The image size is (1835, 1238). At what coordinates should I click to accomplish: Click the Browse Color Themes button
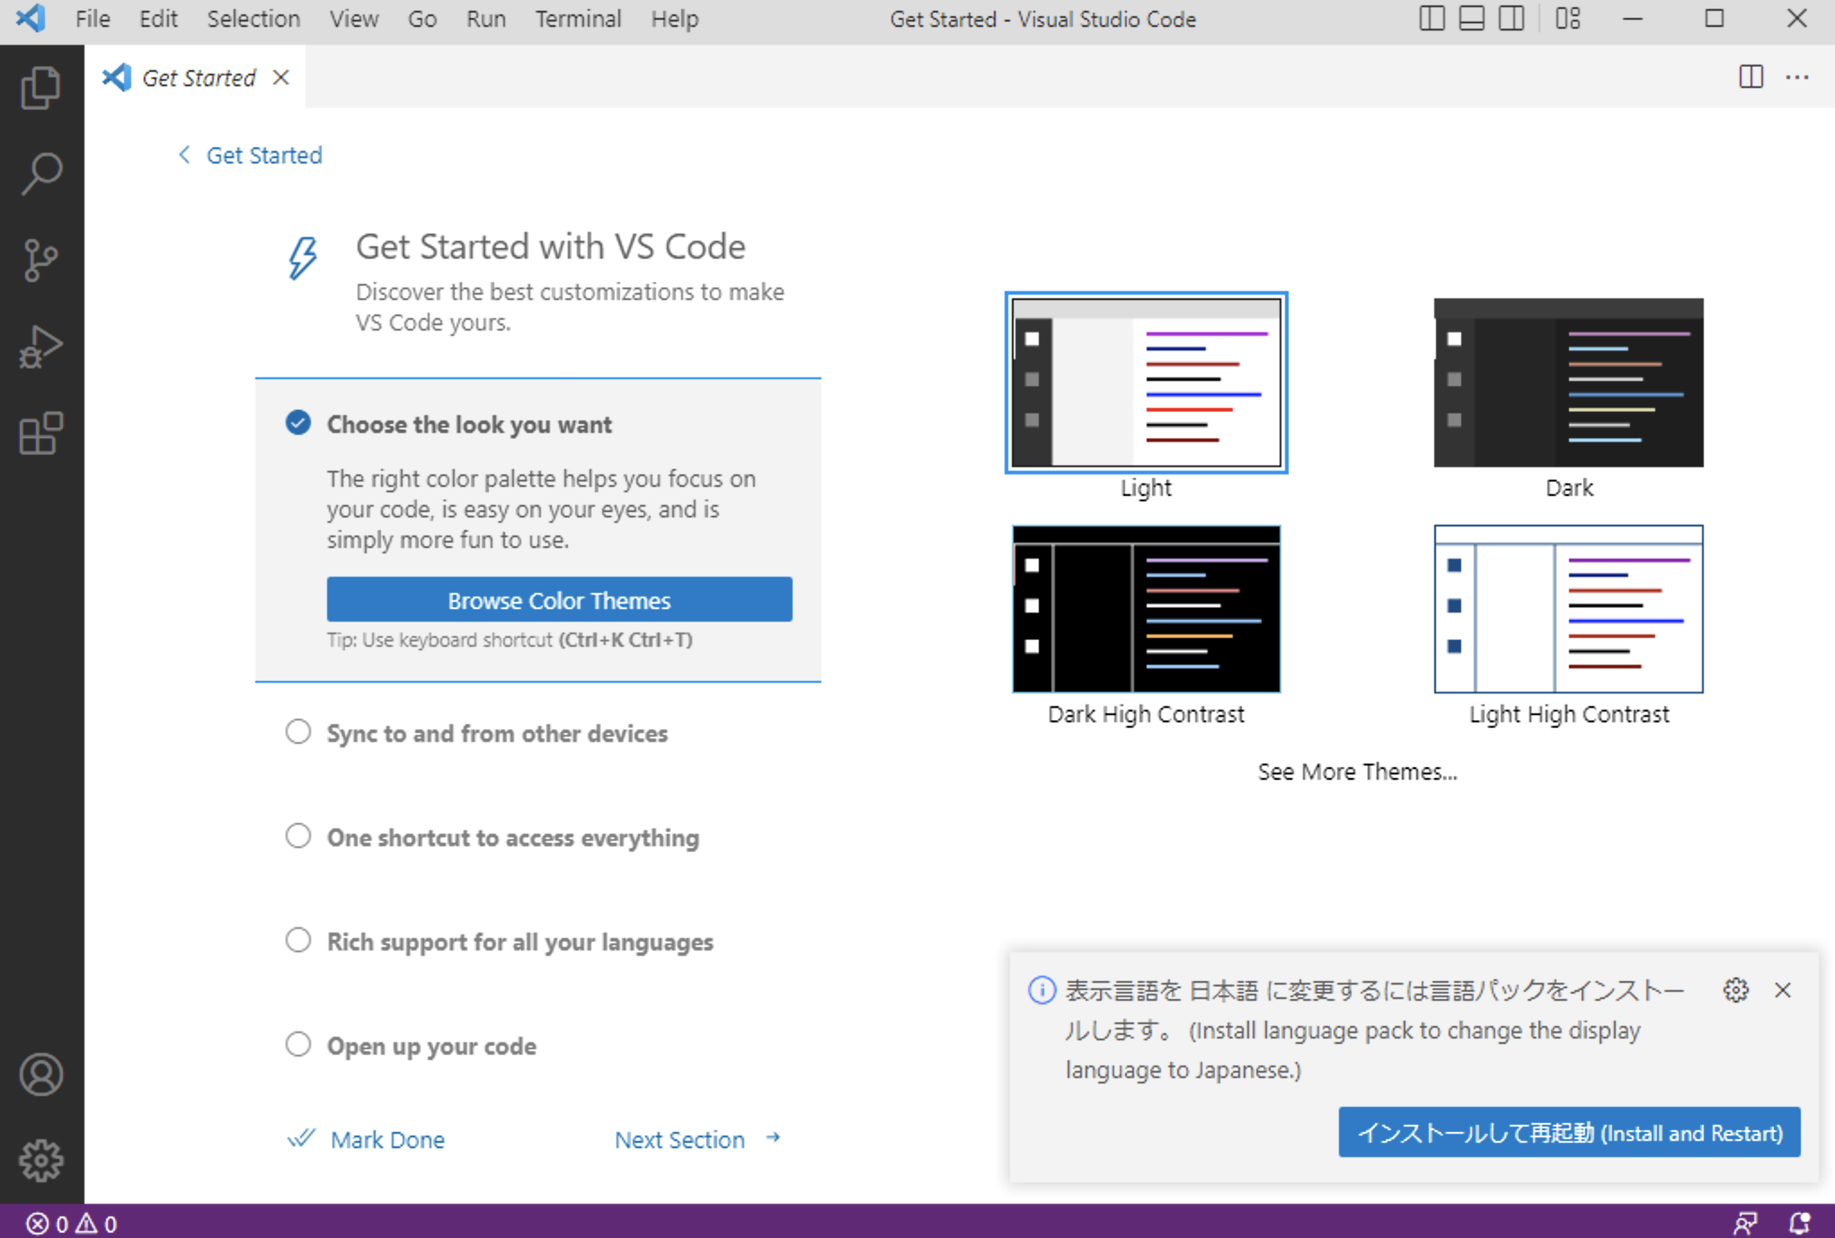point(559,599)
